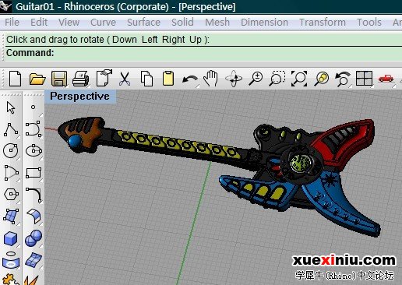Screen dimensions: 402x285
Task: Open the Surface menu
Action: pos(143,23)
